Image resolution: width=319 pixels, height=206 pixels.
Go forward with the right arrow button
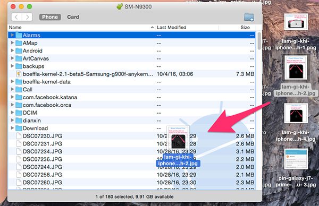[27, 17]
